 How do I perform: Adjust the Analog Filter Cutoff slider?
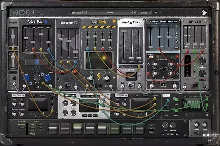click(x=124, y=31)
